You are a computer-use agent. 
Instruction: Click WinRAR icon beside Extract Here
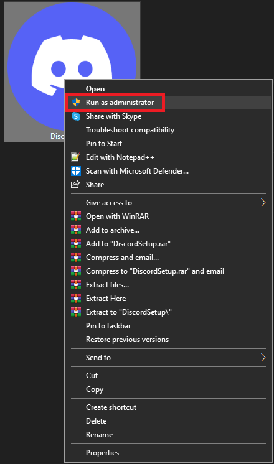tap(76, 299)
